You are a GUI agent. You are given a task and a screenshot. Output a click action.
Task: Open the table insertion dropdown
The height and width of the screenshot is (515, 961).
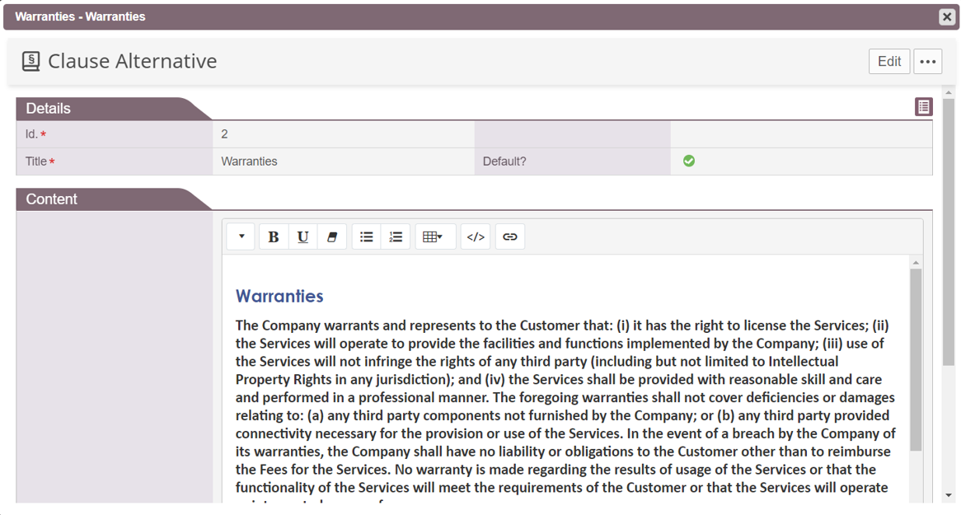tap(435, 236)
